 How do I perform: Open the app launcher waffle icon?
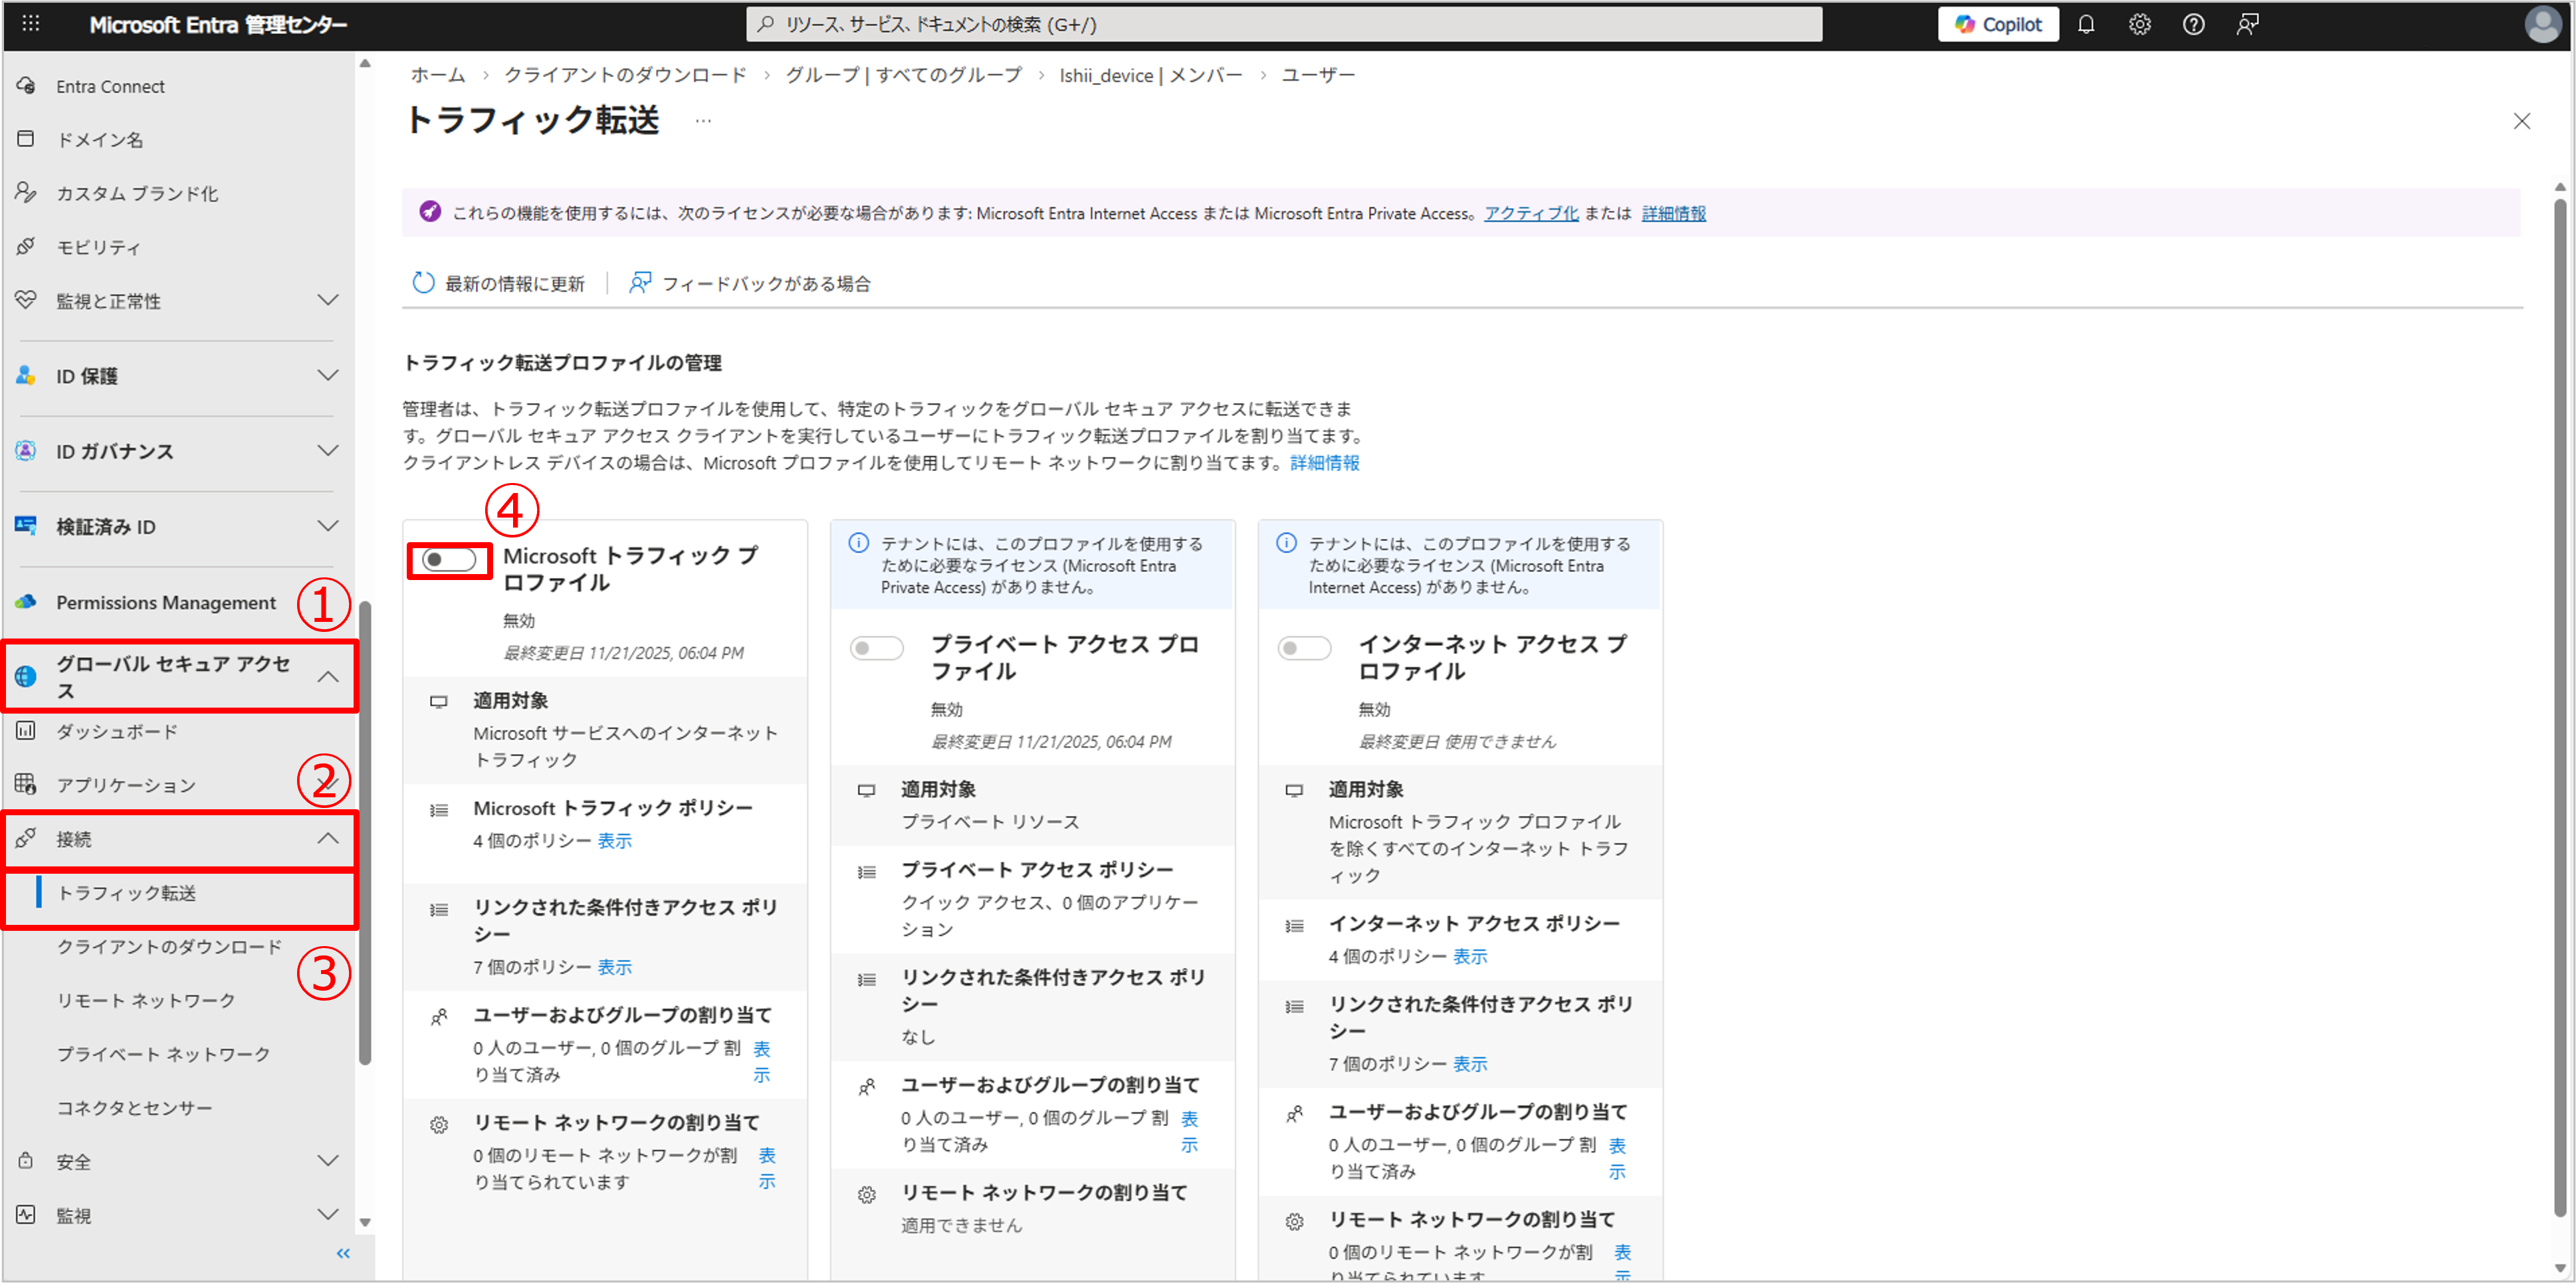click(31, 23)
